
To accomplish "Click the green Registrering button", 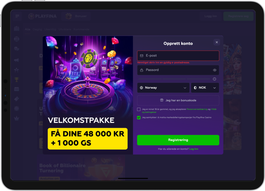I will (x=178, y=140).
